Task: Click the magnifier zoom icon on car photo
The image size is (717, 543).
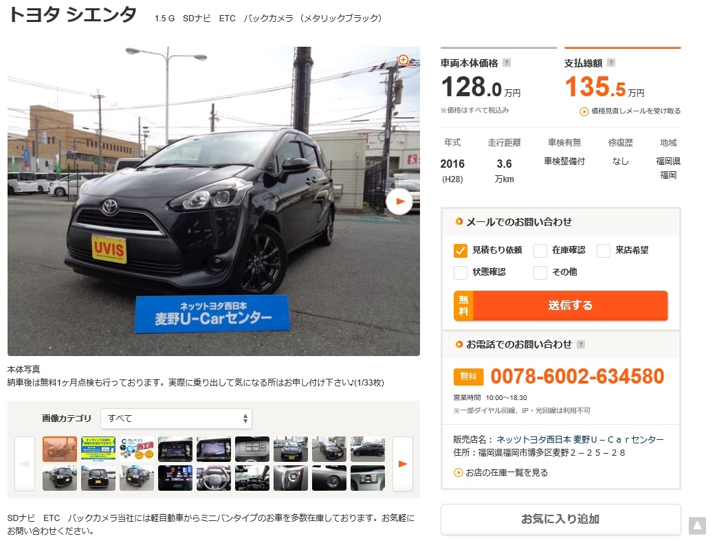Action: click(404, 60)
